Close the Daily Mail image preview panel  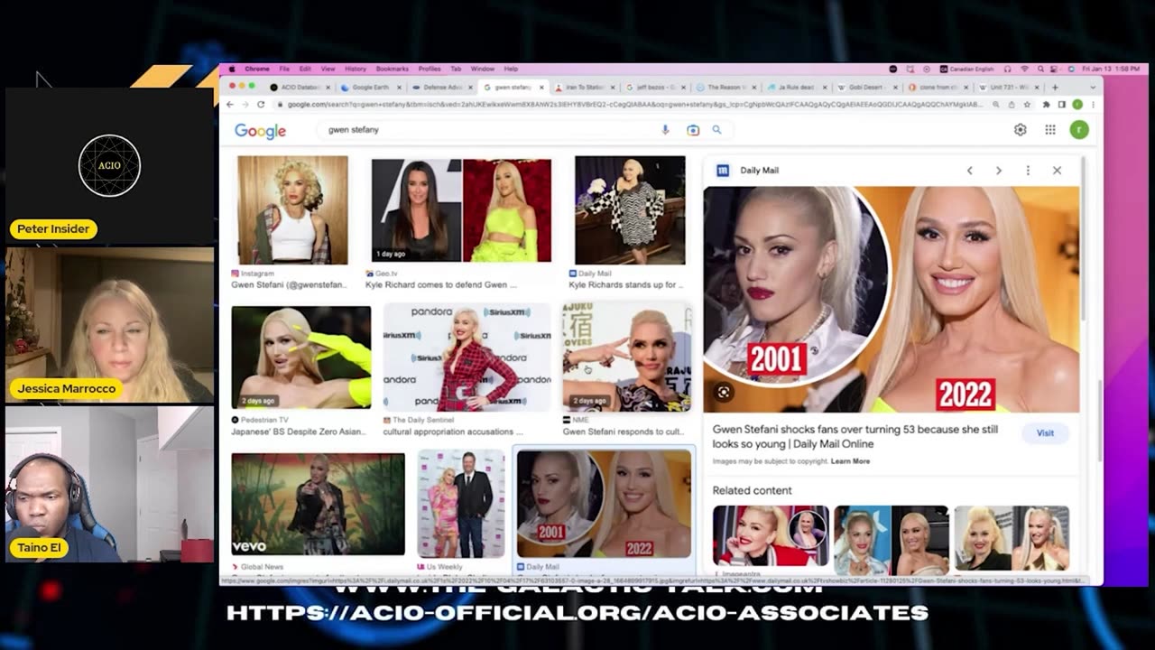pos(1057,171)
